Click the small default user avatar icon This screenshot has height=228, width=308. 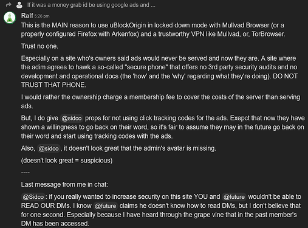click(x=19, y=5)
